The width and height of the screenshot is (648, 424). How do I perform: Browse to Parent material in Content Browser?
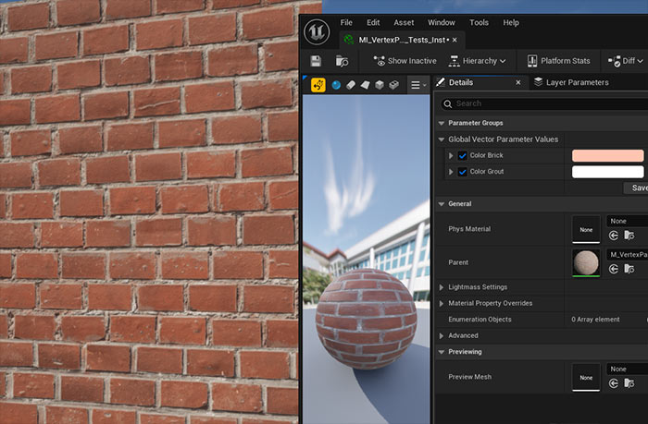(x=629, y=270)
